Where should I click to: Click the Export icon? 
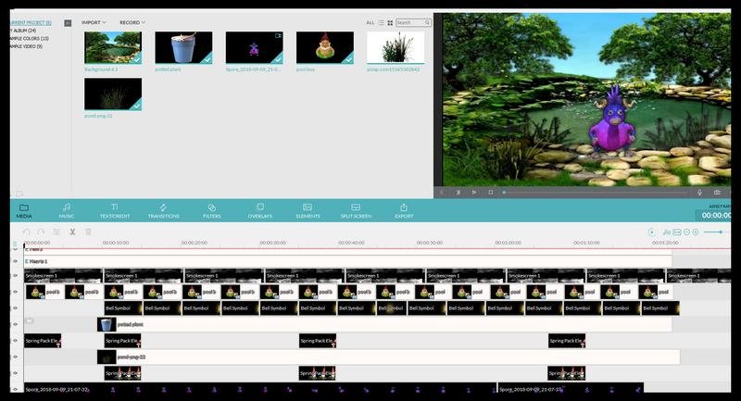(404, 207)
